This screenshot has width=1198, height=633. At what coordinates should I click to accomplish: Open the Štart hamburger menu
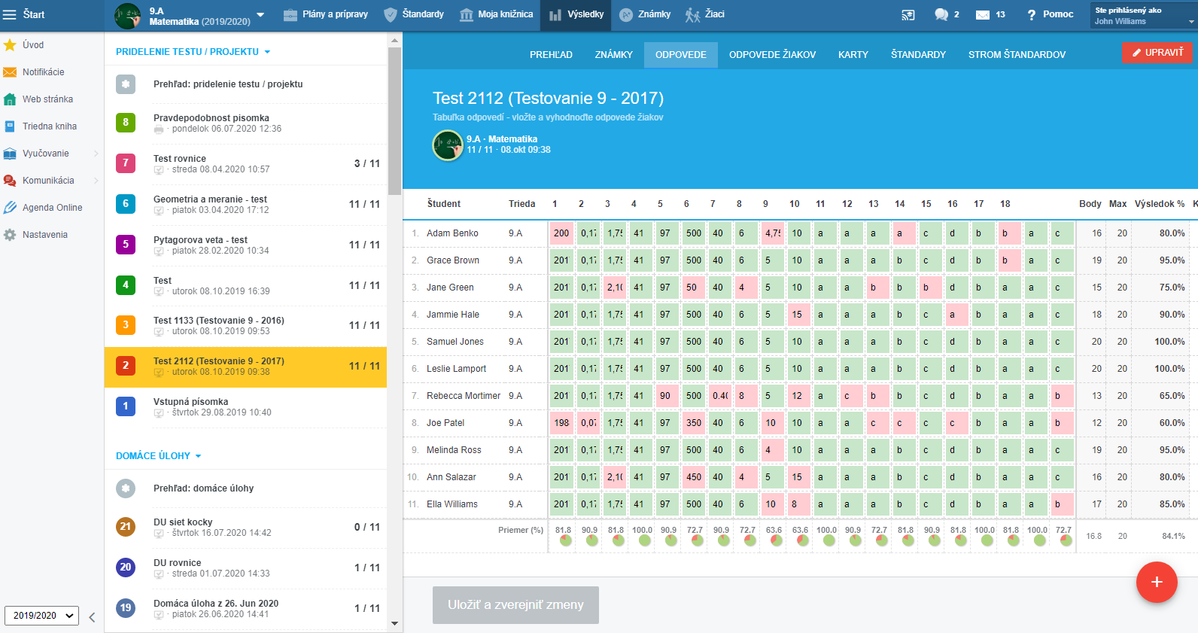(10, 14)
